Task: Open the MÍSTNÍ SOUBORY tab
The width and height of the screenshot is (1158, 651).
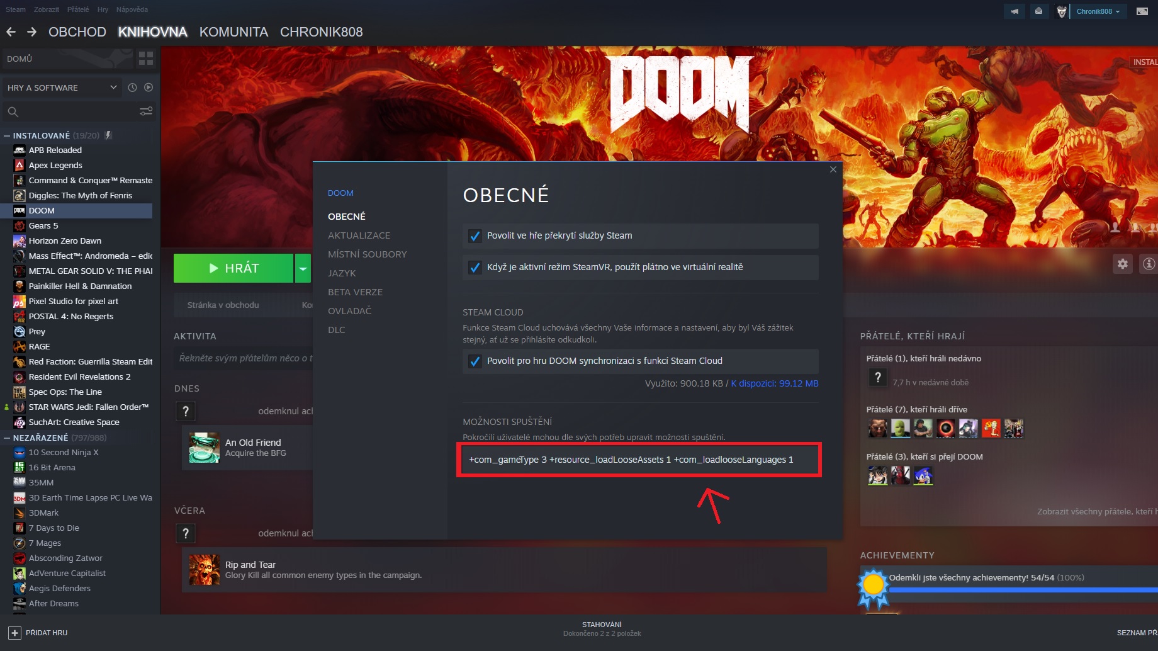Action: 368,254
